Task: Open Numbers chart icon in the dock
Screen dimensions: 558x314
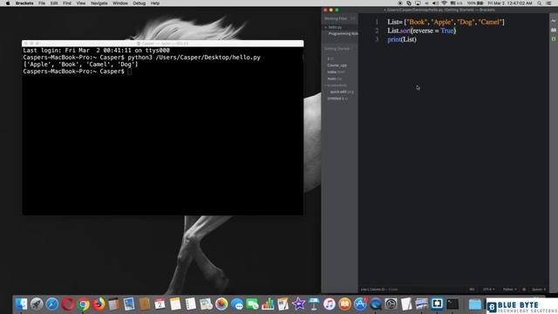Action: pos(268,304)
